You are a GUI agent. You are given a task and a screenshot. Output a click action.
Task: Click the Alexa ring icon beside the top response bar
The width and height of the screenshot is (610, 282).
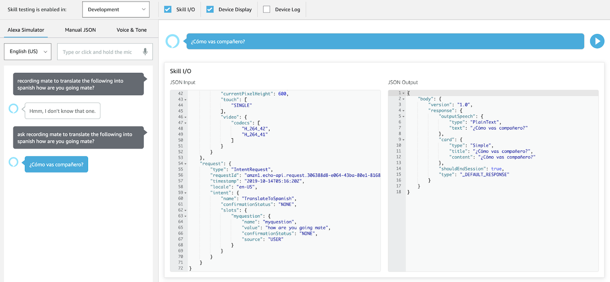173,41
